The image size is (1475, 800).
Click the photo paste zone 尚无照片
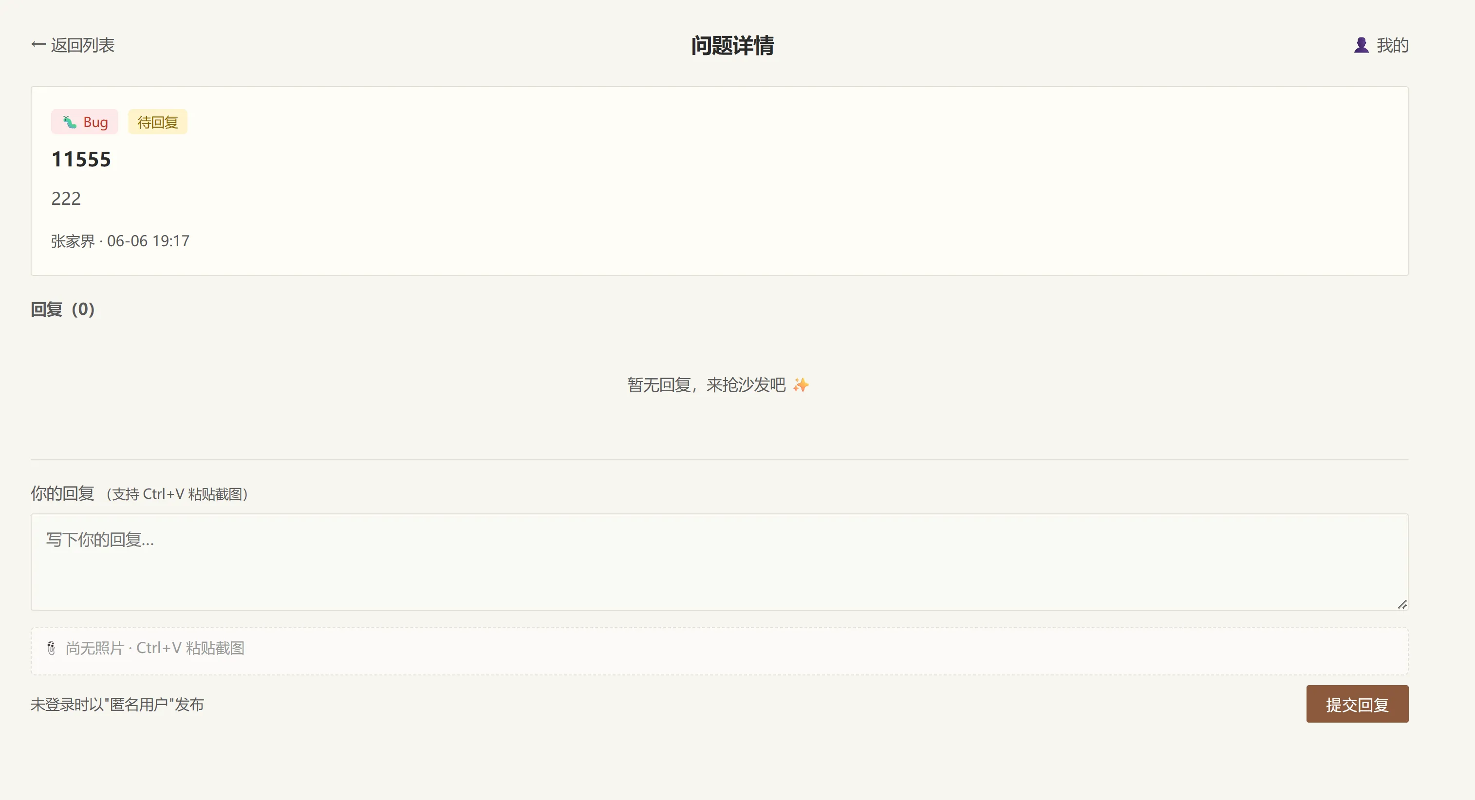coord(719,651)
